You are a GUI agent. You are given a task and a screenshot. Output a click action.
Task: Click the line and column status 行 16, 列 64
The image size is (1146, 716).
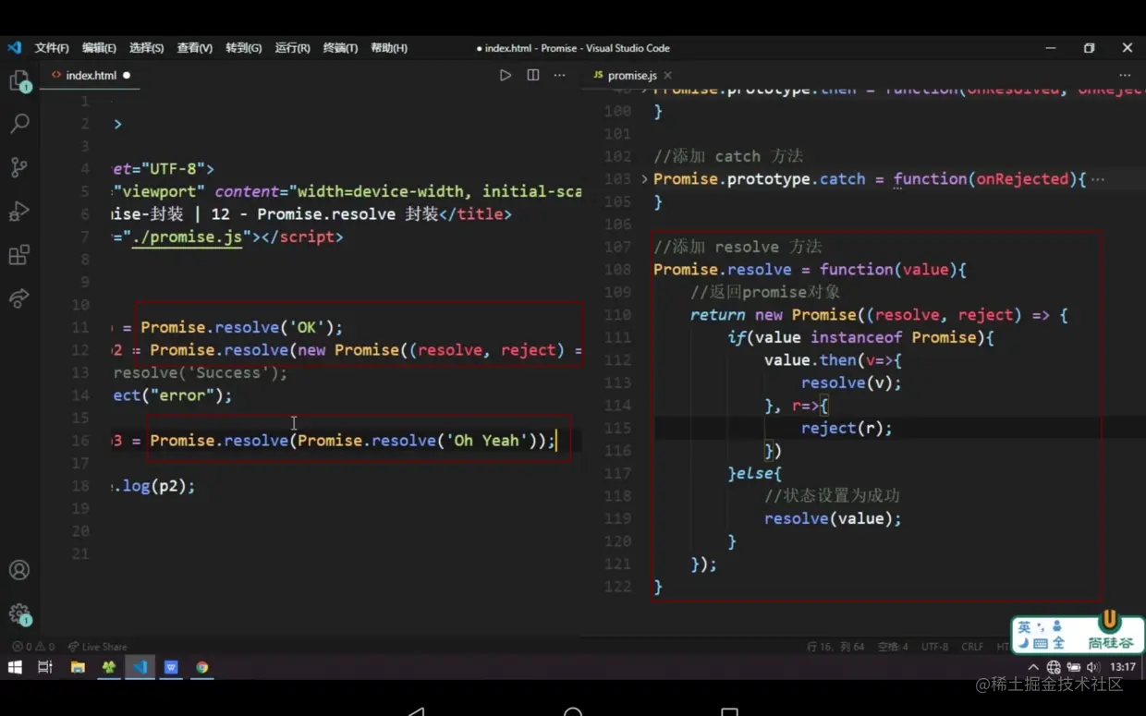click(x=835, y=647)
